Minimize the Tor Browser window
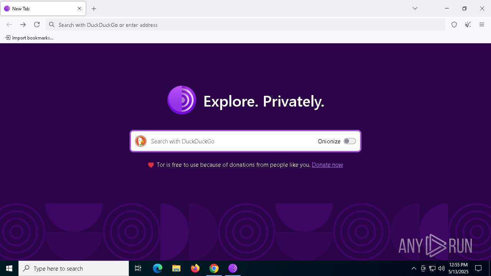Viewport: 491px width, 276px height. (x=447, y=8)
